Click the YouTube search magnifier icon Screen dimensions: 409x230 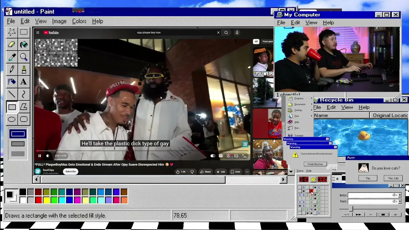(226, 33)
